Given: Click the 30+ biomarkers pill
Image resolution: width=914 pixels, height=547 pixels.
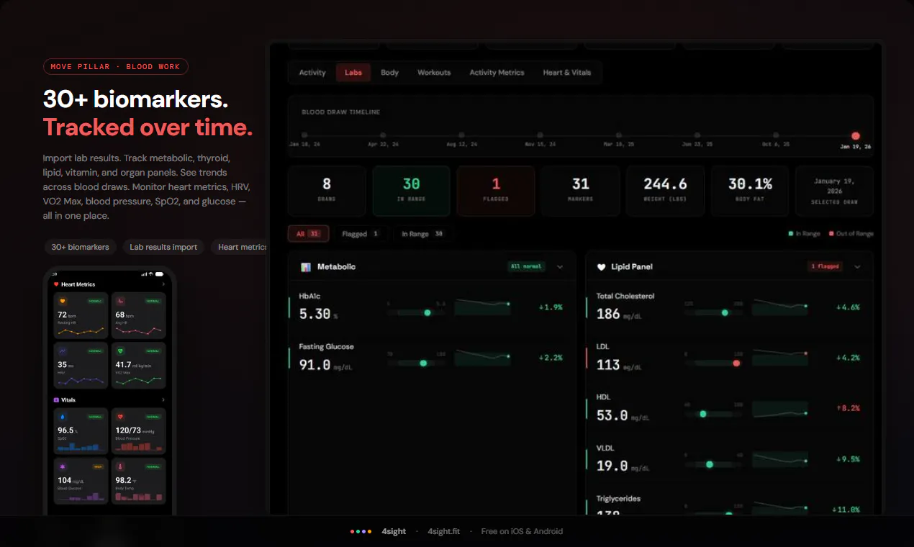Looking at the screenshot, I should [x=80, y=247].
